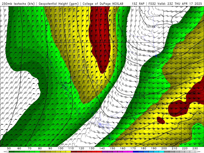
Task: Click the 200 value on the color scale
Action: (x=164, y=148)
